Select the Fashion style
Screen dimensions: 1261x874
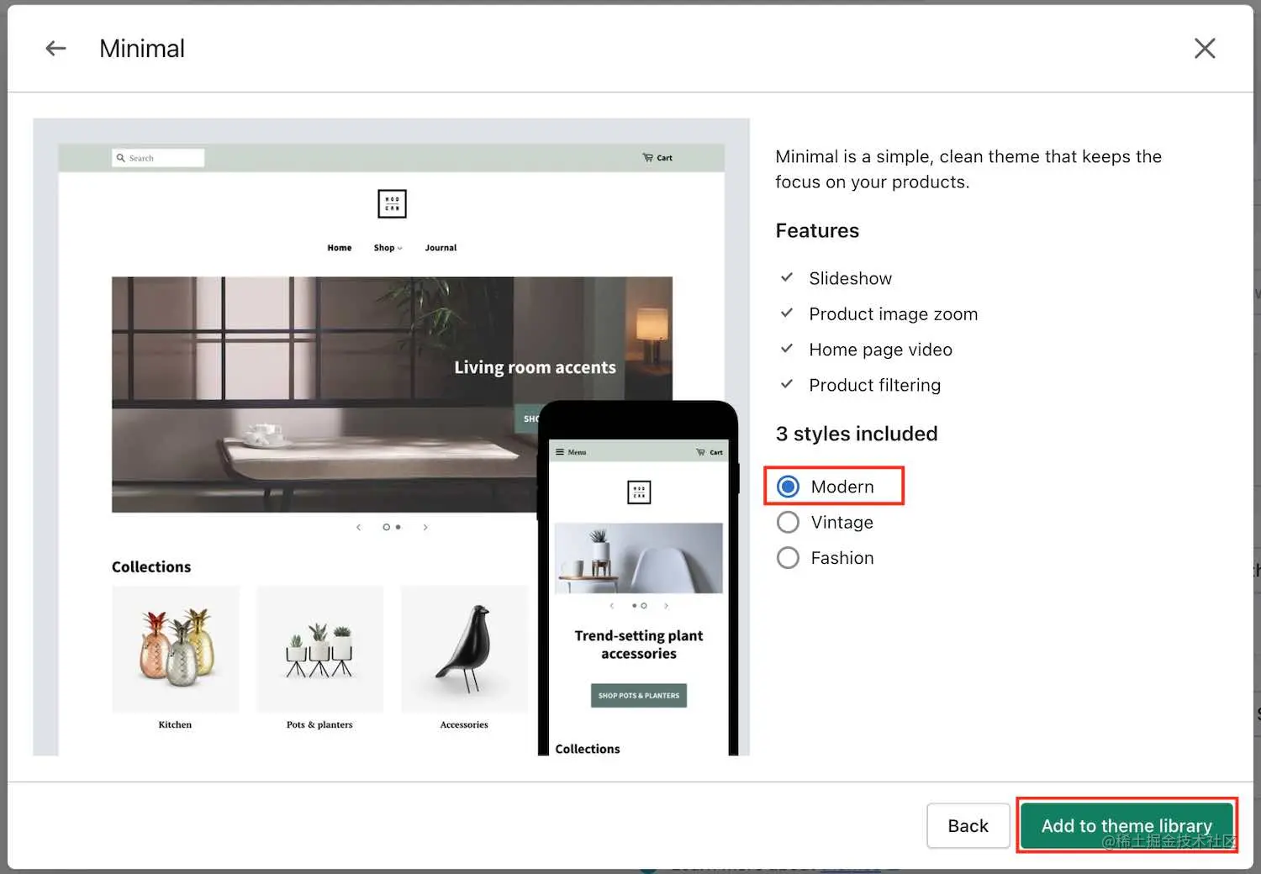pyautogui.click(x=788, y=557)
